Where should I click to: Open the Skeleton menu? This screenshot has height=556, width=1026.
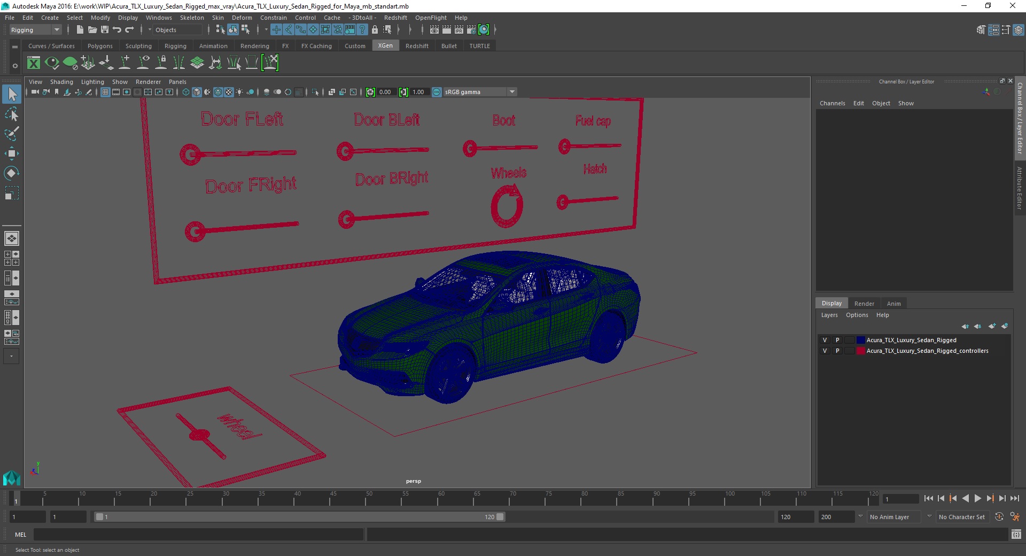(192, 18)
